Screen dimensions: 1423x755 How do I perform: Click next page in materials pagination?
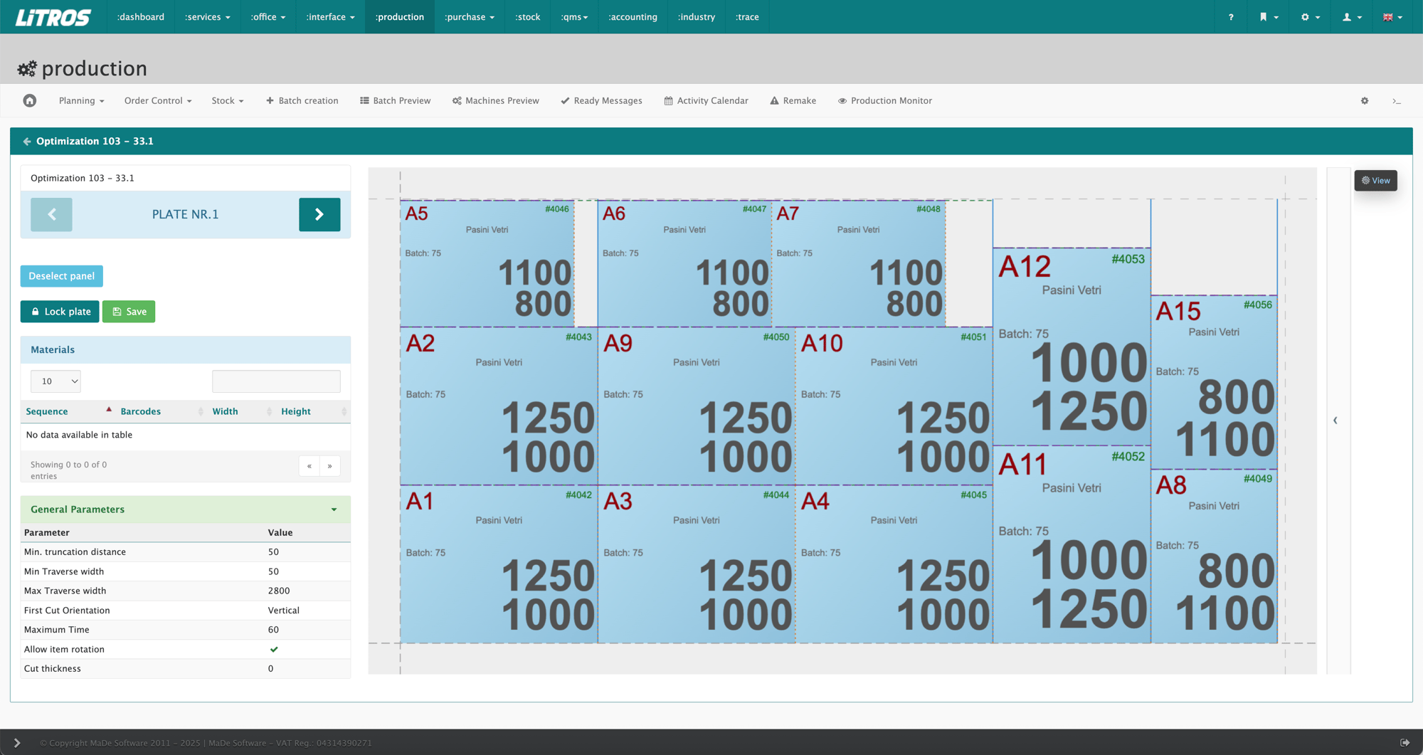(x=329, y=466)
